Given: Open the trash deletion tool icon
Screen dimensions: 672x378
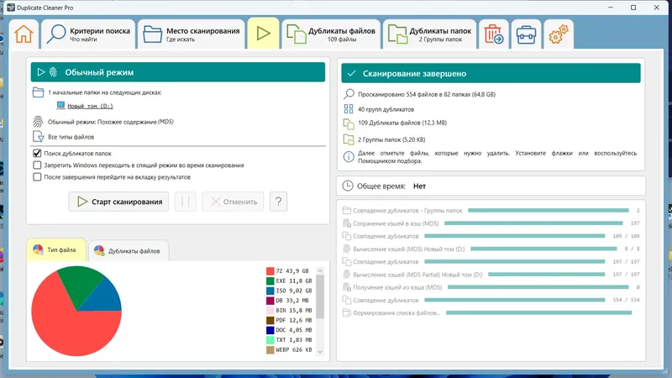Looking at the screenshot, I should tap(493, 34).
